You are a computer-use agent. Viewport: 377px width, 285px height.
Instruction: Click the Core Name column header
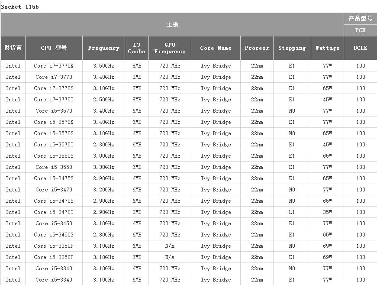point(216,48)
